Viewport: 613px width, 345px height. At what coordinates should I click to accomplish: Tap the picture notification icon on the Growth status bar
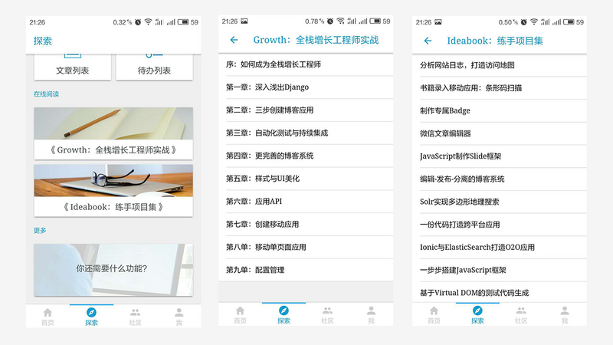pyautogui.click(x=244, y=21)
